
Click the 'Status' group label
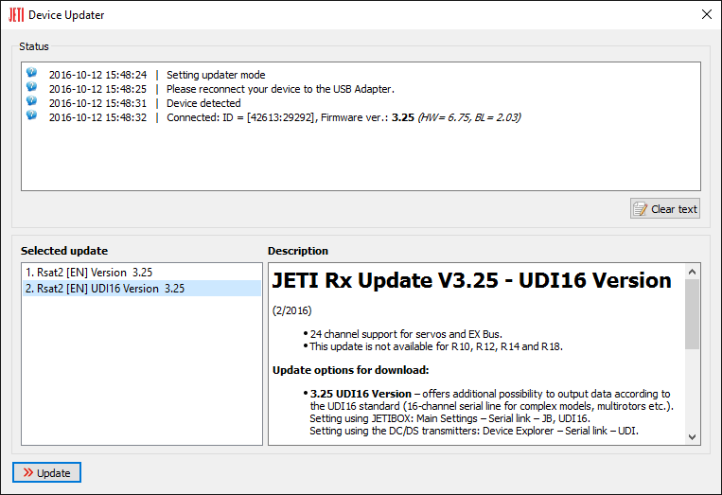[34, 46]
